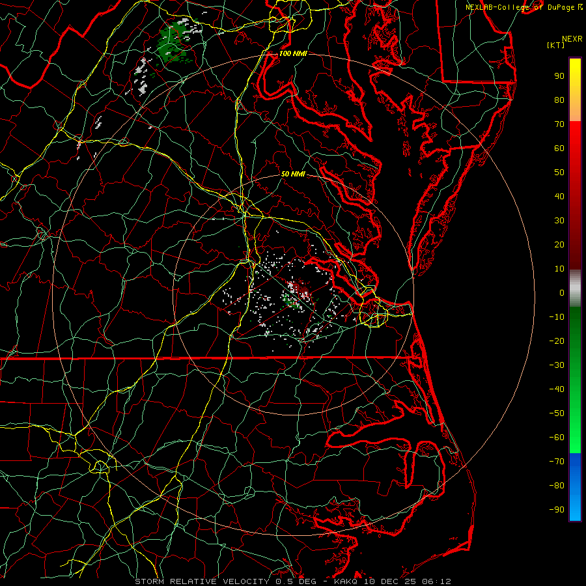Click the -50 knot scale value
Viewport: 586px width, 586px height.
pos(557,413)
